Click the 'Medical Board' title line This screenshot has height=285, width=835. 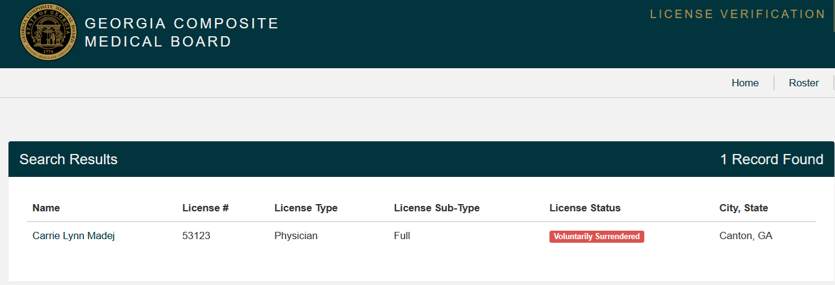[x=158, y=42]
